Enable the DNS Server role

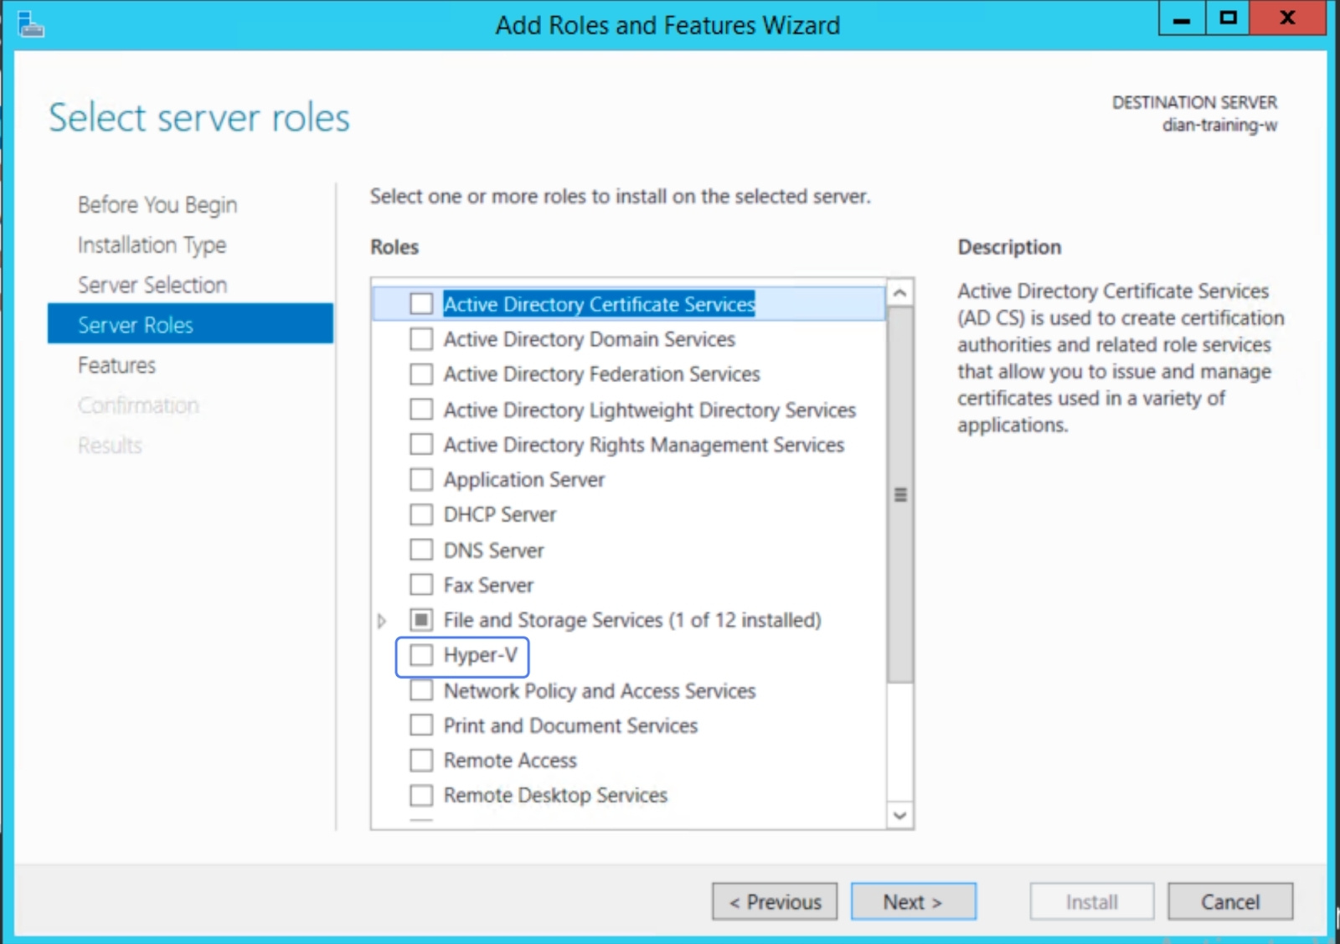[x=421, y=549]
